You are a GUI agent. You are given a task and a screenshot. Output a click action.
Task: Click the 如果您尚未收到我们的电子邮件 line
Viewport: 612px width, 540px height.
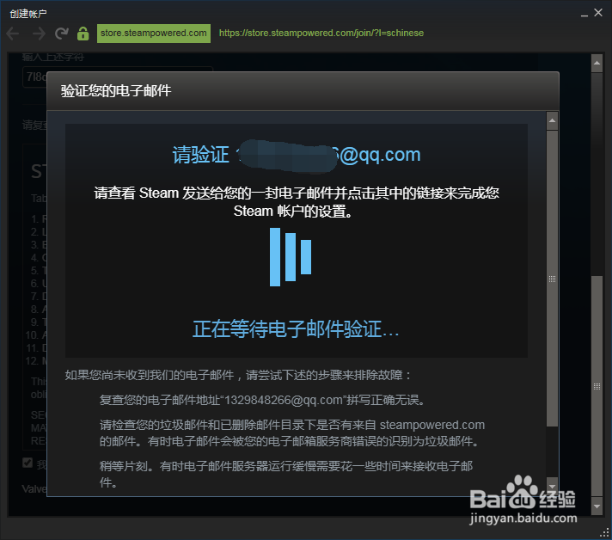[238, 375]
